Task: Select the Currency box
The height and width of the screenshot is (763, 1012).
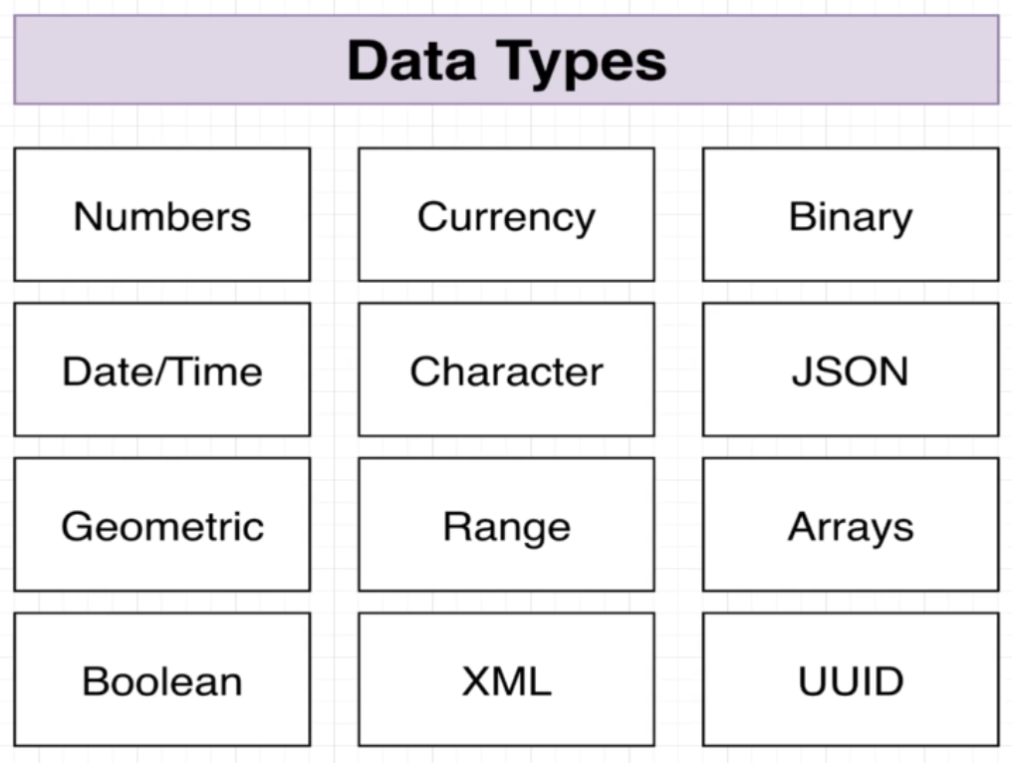Action: [506, 215]
